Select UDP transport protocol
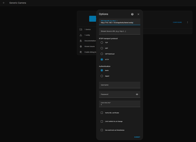Screen dimensions: 196x142 click(x=102, y=48)
